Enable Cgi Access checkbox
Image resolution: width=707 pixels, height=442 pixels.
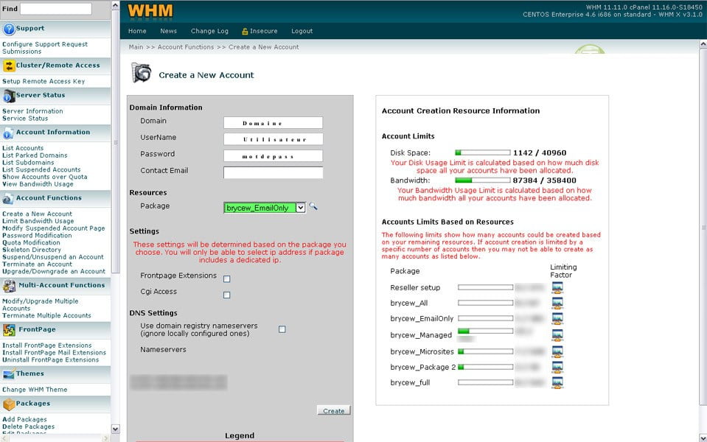(x=227, y=295)
